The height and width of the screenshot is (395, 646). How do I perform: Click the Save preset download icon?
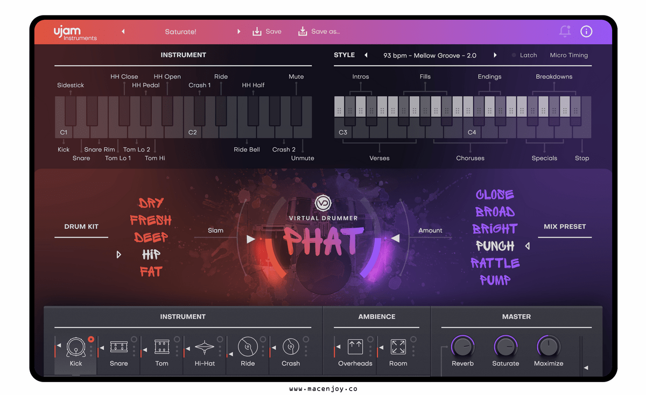pyautogui.click(x=257, y=31)
